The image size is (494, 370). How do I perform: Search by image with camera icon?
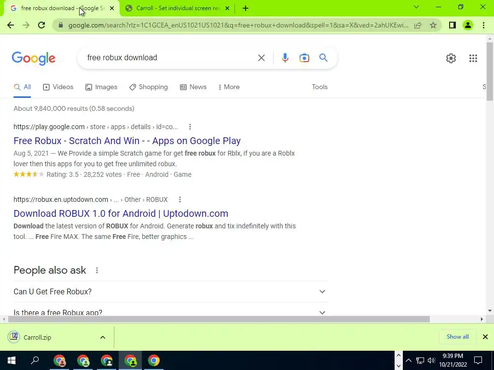pos(304,58)
